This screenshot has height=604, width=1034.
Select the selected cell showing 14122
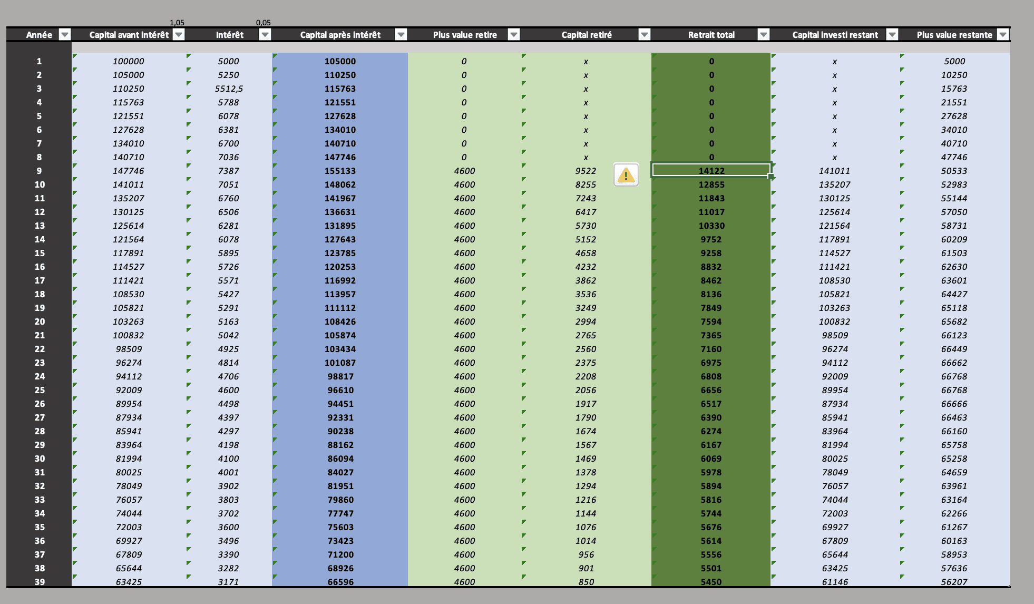[x=711, y=170]
